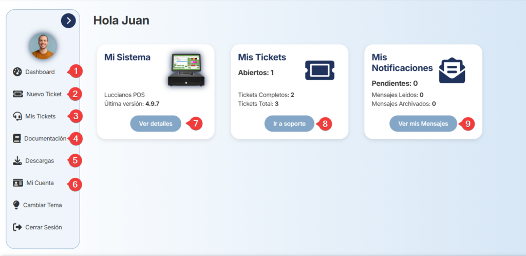Click the Documentación book icon
The image size is (526, 256).
coord(17,139)
